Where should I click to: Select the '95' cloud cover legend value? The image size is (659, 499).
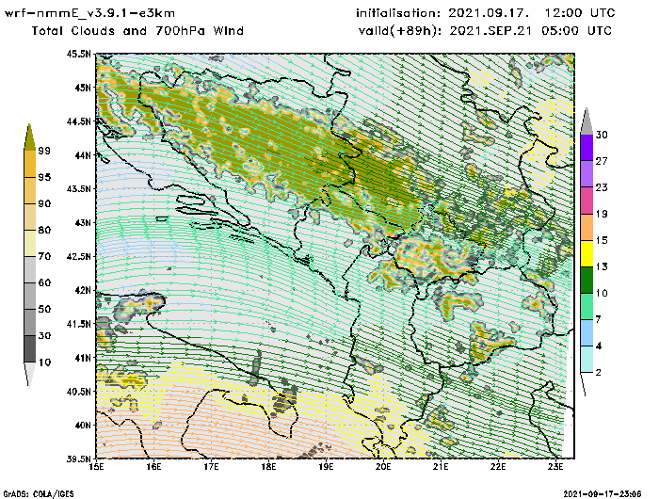[44, 177]
